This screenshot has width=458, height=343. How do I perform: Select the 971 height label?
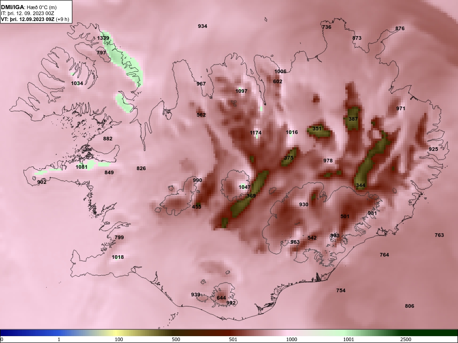[x=401, y=108]
